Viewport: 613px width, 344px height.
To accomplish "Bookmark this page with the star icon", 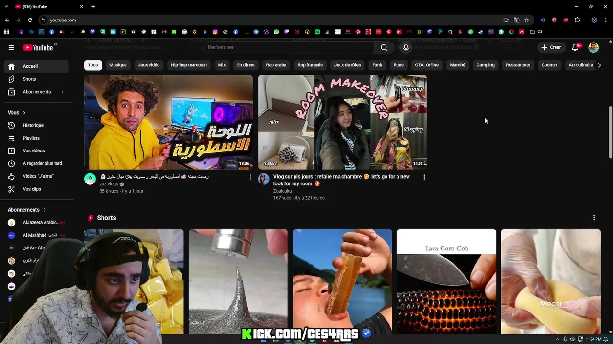I will 527,20.
